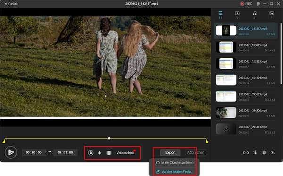Choose Auf der lokalen Festplatte export
The width and height of the screenshot is (283, 176).
click(x=174, y=171)
